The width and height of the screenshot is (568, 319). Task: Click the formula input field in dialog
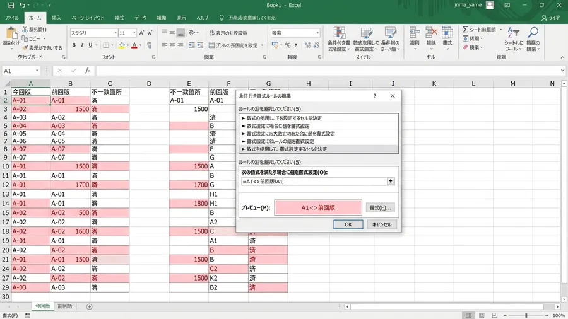point(314,182)
